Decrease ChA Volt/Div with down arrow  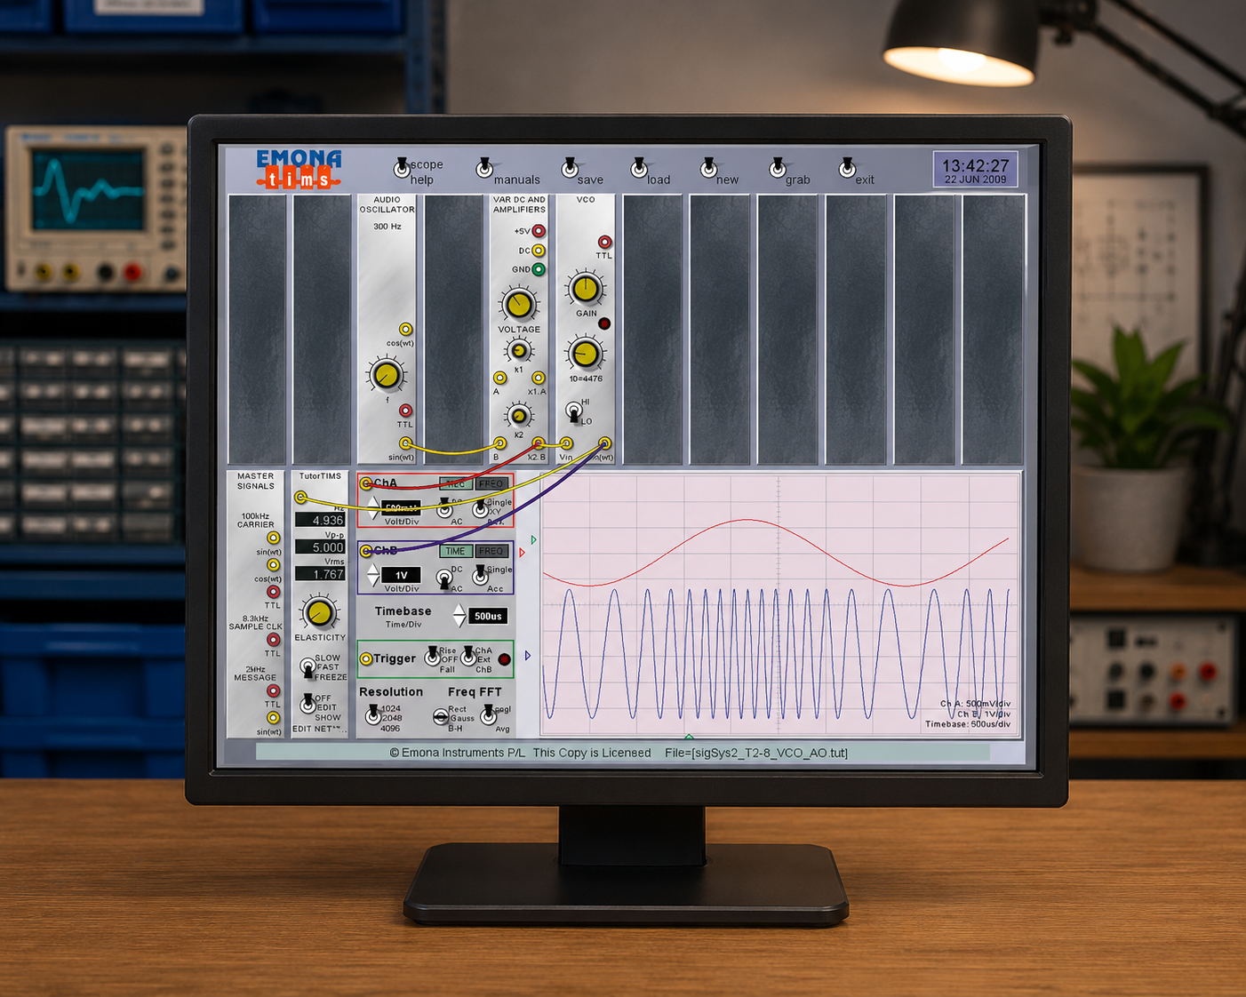point(373,514)
